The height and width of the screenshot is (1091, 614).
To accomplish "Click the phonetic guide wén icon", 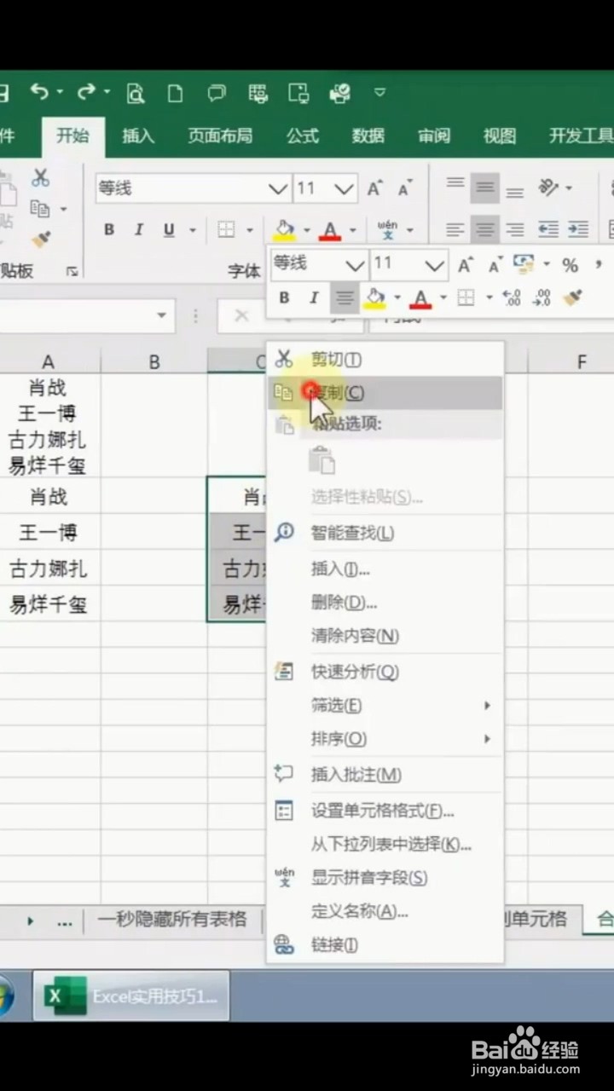I will 388,229.
